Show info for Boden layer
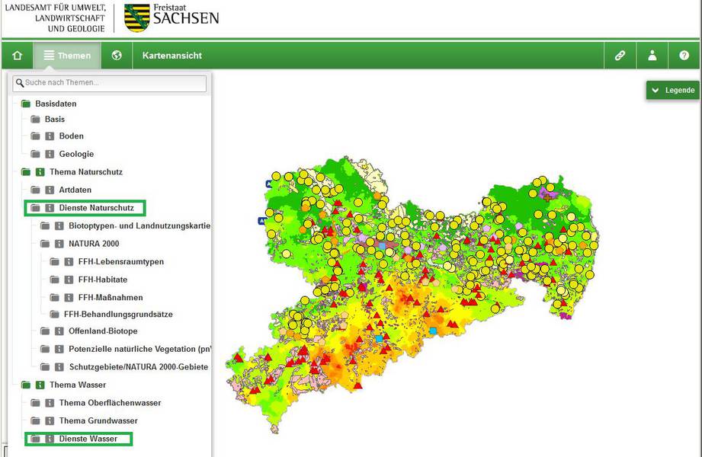The width and height of the screenshot is (702, 457). [50, 136]
